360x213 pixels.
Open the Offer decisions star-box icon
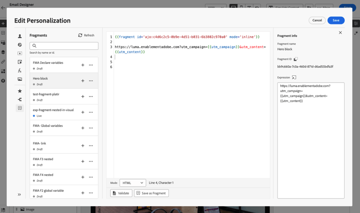pyautogui.click(x=20, y=53)
